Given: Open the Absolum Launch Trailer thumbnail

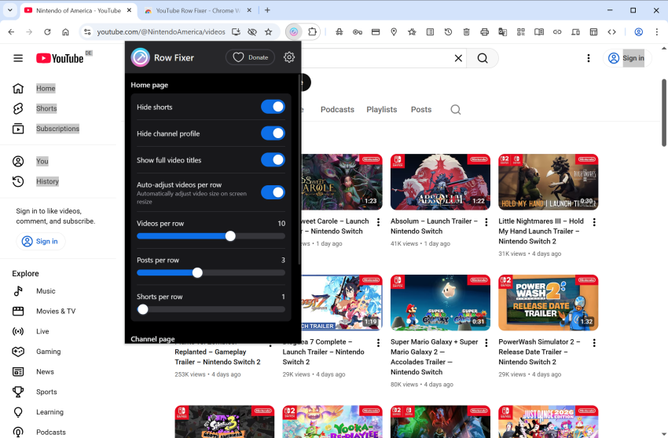Looking at the screenshot, I should pos(440,181).
